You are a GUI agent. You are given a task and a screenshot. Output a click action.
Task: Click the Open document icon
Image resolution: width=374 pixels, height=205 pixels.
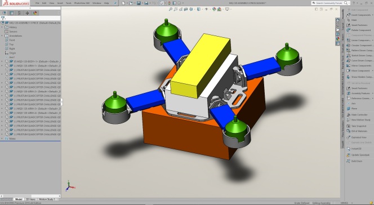[131, 3]
